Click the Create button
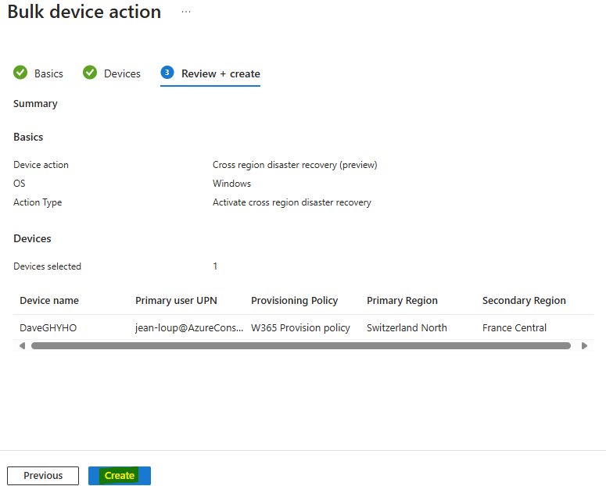 click(120, 476)
